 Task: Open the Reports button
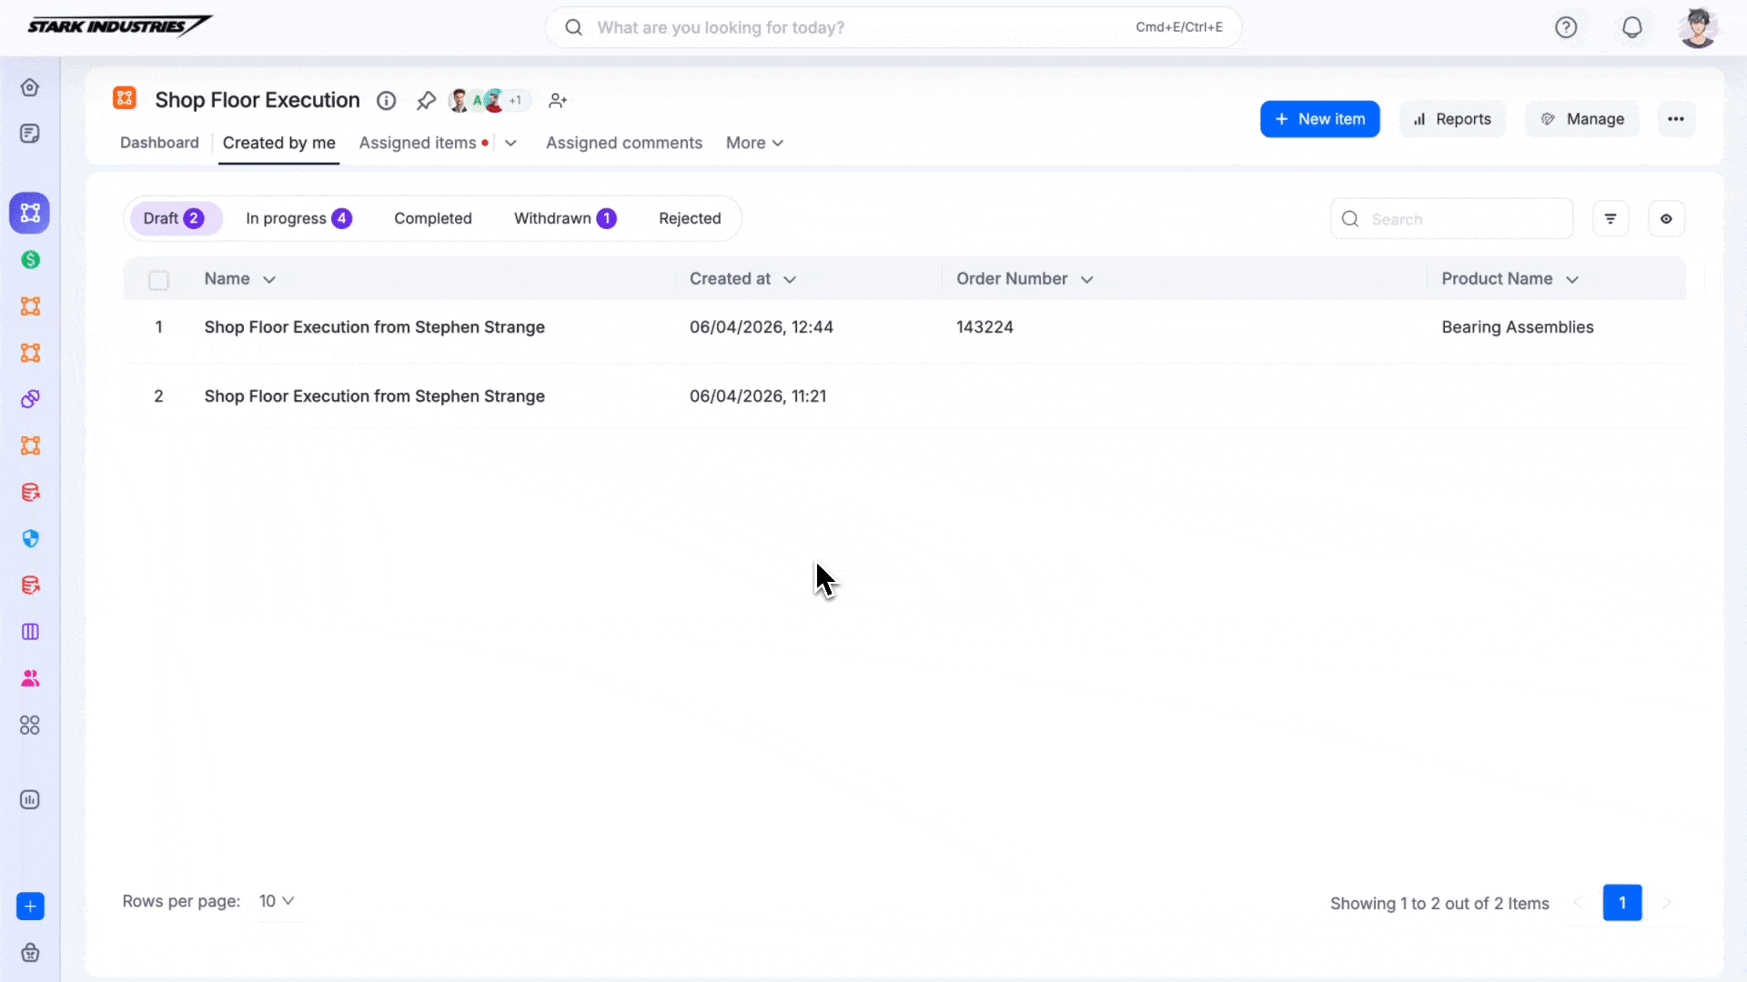coord(1452,119)
